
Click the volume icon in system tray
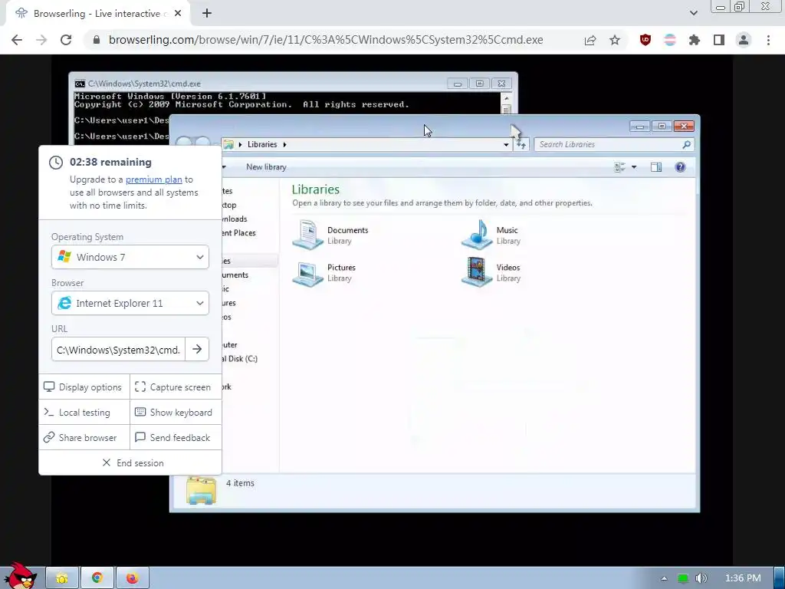tap(701, 578)
